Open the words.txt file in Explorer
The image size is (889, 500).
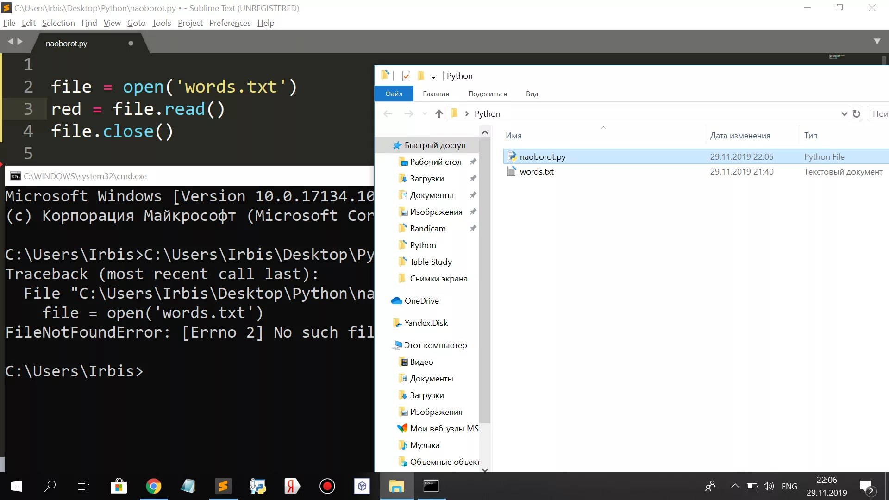coord(536,171)
